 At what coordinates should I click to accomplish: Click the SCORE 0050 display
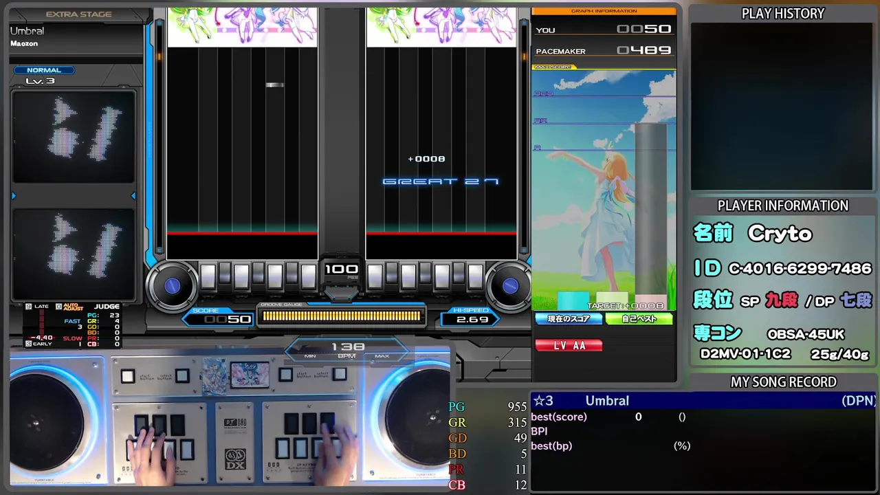point(219,316)
